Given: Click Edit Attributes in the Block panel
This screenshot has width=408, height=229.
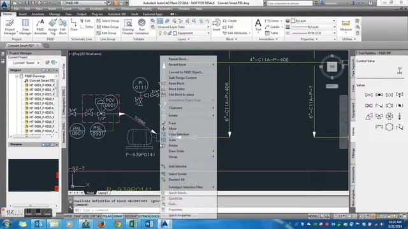Looking at the screenshot, I should click(x=237, y=33).
